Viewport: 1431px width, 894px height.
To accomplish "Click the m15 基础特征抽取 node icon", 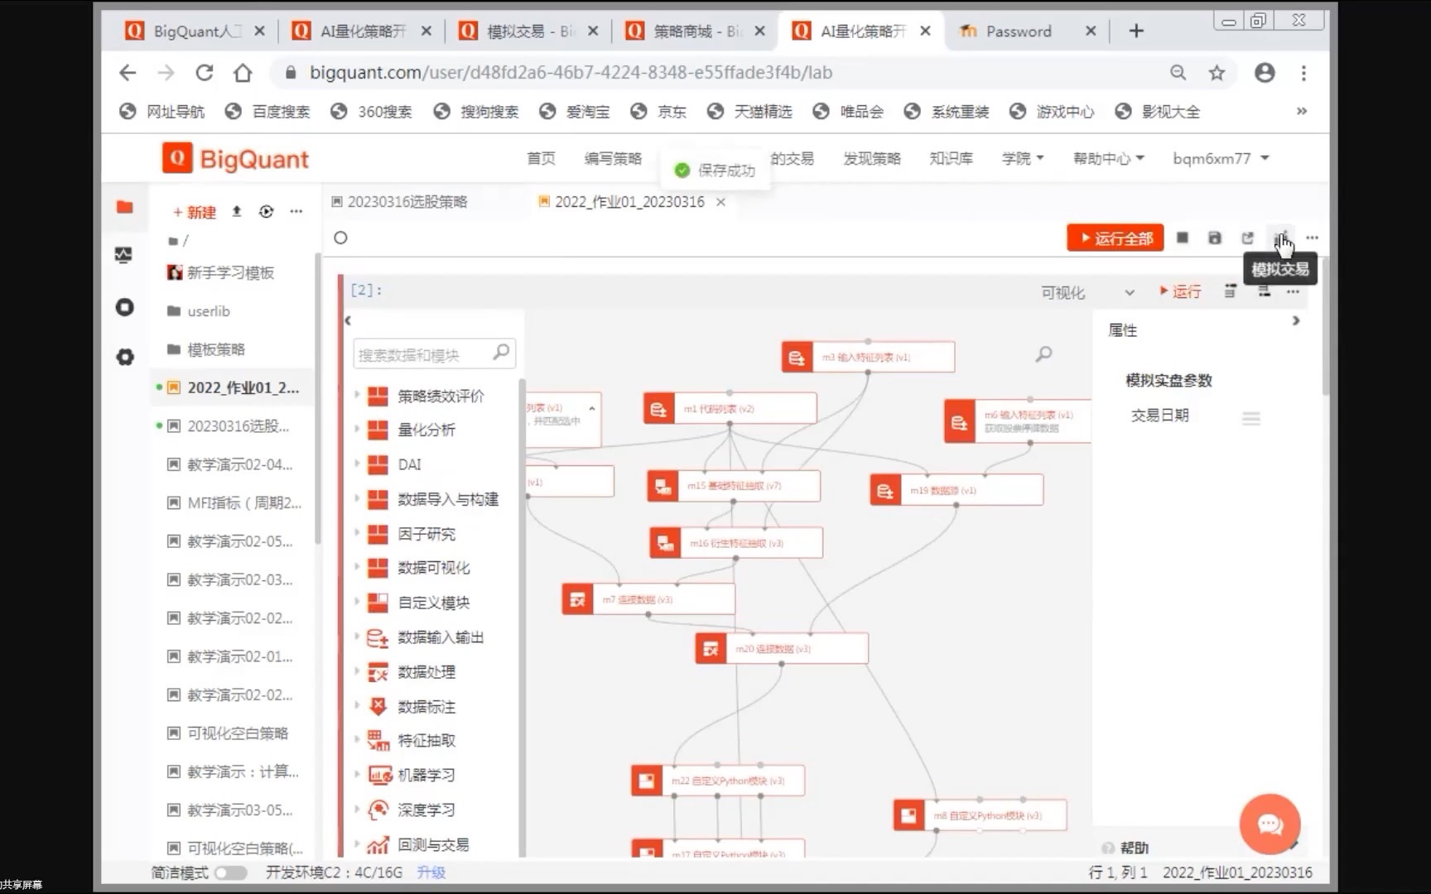I will 662,486.
